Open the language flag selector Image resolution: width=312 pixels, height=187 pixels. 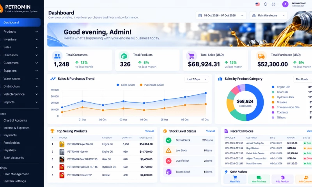pyautogui.click(x=257, y=4)
